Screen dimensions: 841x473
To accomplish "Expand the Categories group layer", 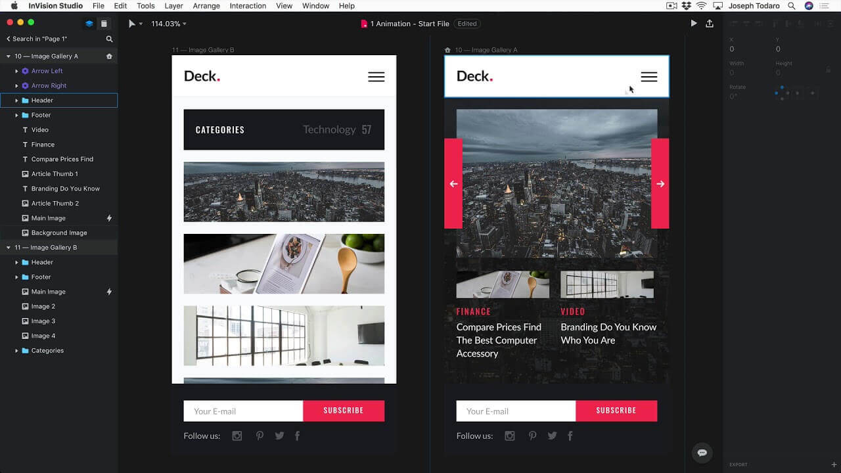I will (16, 351).
